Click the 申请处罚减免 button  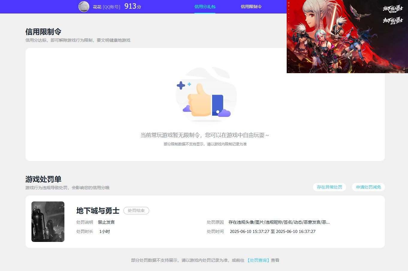(368, 187)
